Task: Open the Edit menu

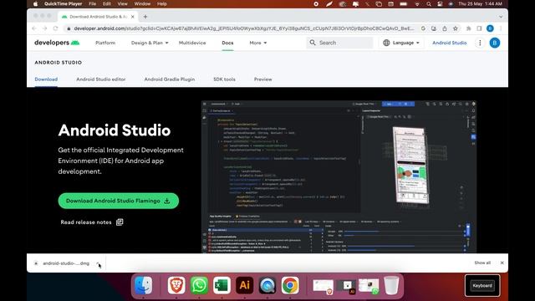Action: click(107, 4)
